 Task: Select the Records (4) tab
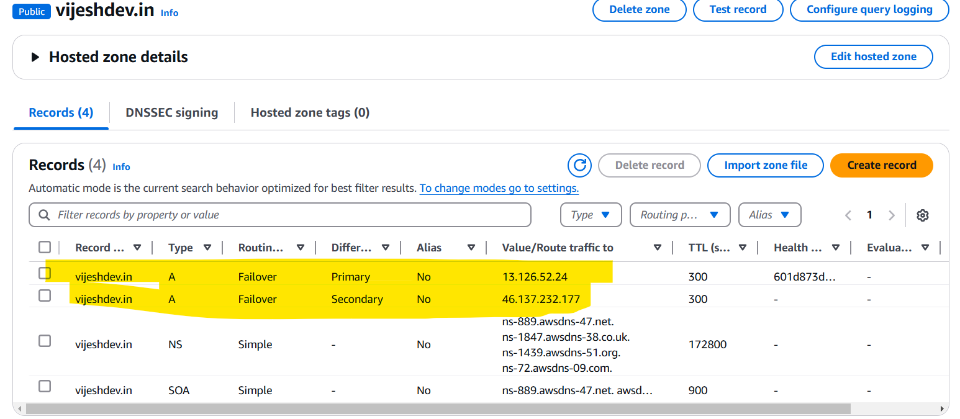coord(61,112)
